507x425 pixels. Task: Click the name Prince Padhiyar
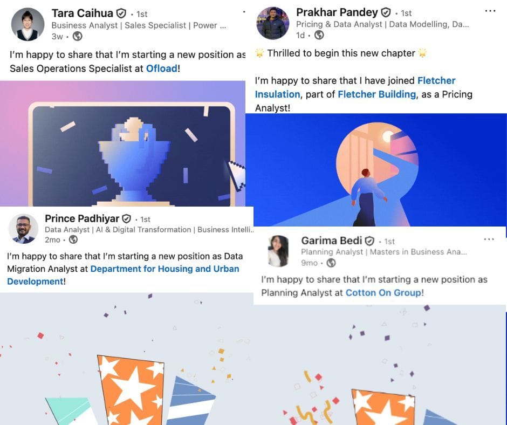[82, 218]
